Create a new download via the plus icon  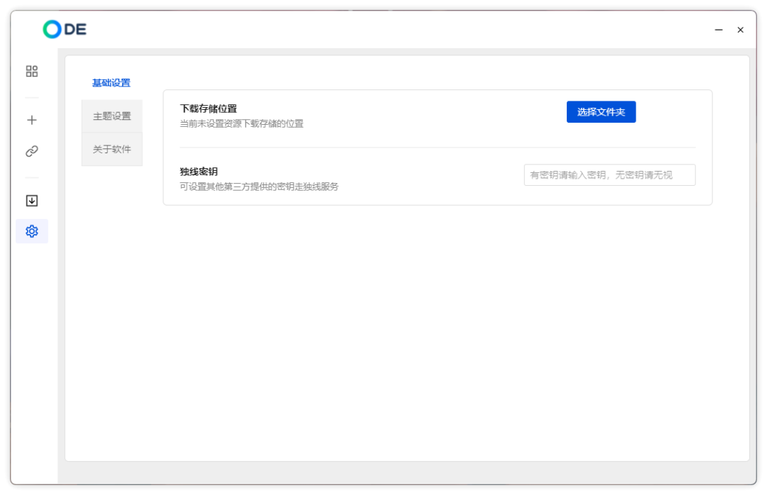tap(31, 120)
